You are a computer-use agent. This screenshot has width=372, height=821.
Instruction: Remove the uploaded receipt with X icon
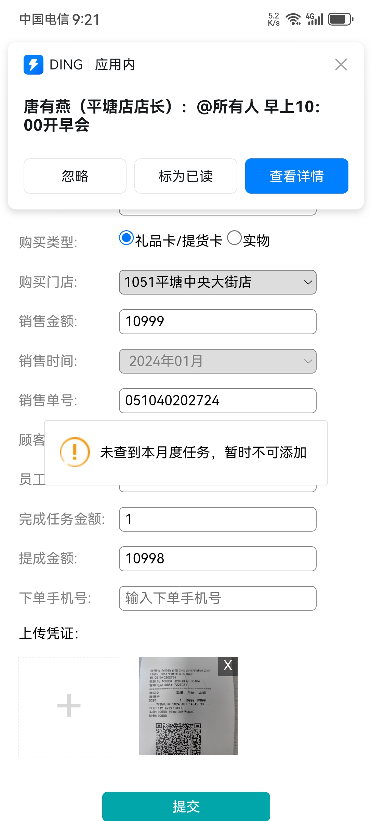point(228,665)
